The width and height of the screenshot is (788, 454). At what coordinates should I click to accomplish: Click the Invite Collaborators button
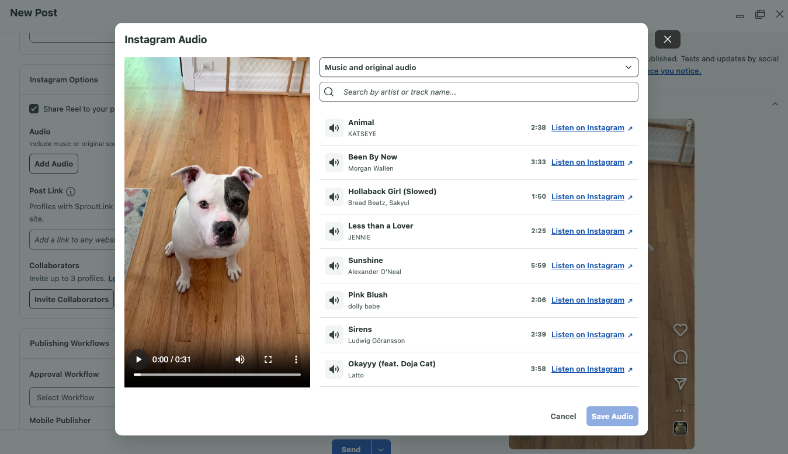(x=71, y=299)
